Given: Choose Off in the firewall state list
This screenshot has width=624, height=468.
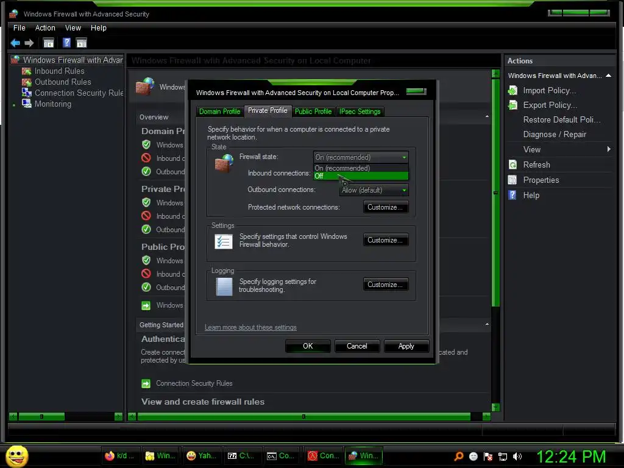Looking at the screenshot, I should 361,176.
